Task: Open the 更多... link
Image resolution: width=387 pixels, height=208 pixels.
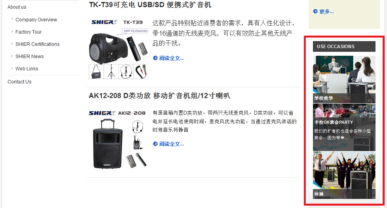Action: point(326,11)
